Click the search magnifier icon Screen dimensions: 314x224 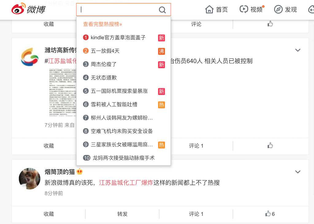(x=162, y=10)
